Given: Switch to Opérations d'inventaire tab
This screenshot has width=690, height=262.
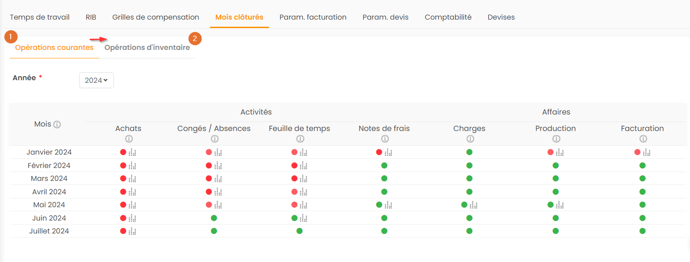Looking at the screenshot, I should (x=147, y=48).
